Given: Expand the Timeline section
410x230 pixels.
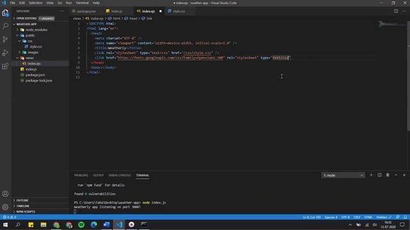Looking at the screenshot, I should [23, 206].
